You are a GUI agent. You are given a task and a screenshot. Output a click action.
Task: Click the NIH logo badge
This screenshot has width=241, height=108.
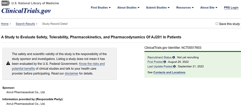pos(5,3)
